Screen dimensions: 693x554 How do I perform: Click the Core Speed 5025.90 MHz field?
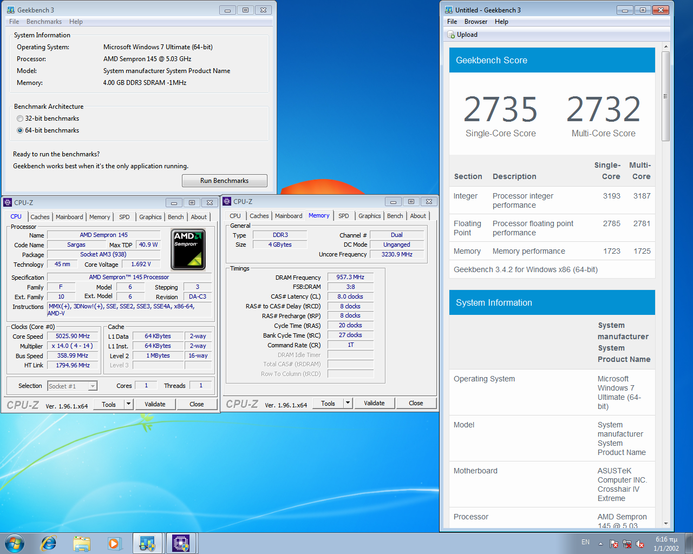(x=73, y=336)
